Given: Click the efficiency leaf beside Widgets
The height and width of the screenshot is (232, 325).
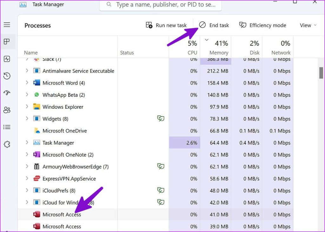Looking at the screenshot, I should [161, 119].
